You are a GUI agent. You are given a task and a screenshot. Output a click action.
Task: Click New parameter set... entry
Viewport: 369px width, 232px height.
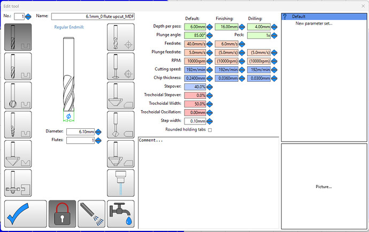click(314, 24)
